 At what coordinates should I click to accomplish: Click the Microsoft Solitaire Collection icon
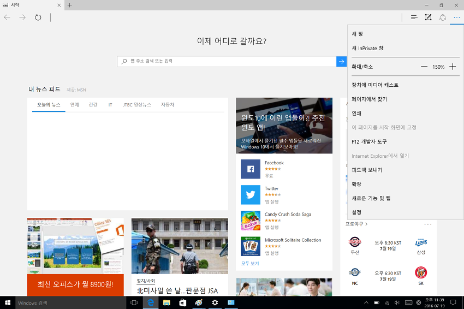pos(251,246)
